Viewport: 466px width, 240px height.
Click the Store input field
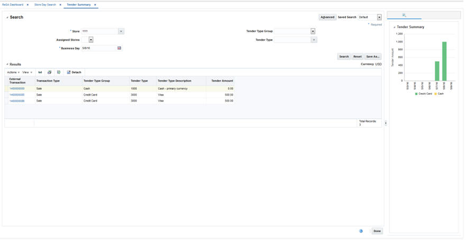click(x=99, y=31)
